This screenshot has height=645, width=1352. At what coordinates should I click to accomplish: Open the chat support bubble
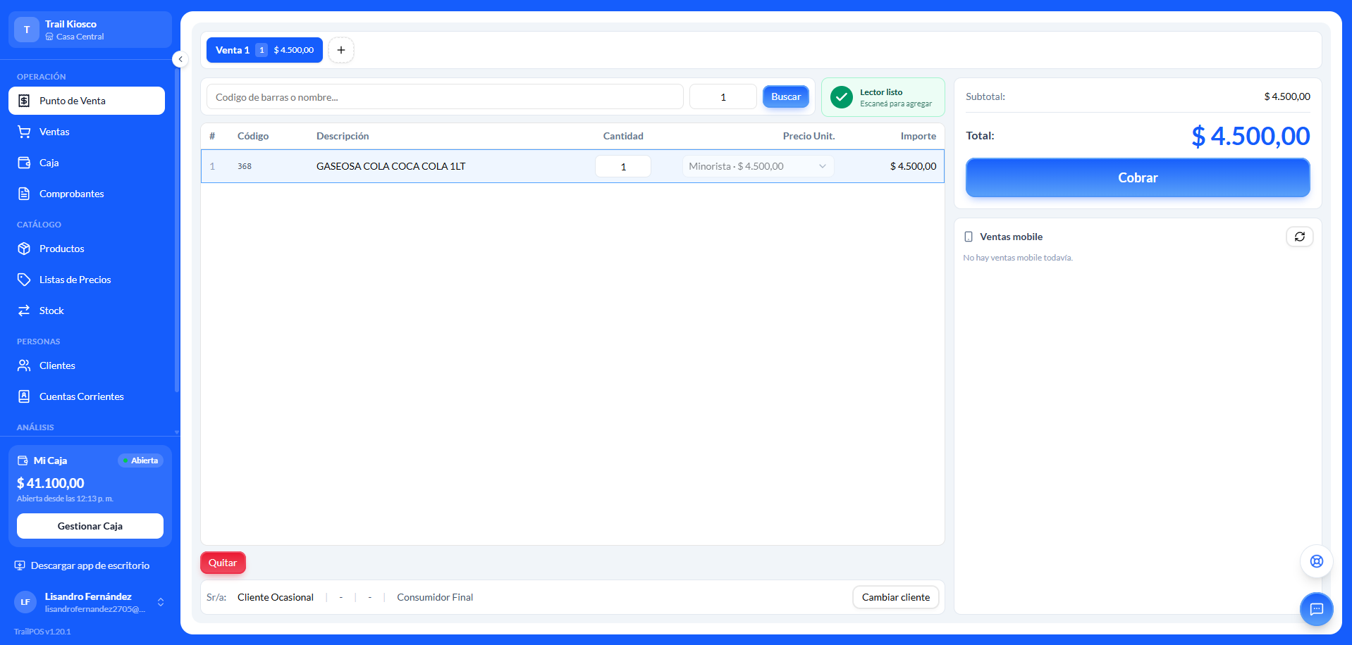[x=1317, y=609]
